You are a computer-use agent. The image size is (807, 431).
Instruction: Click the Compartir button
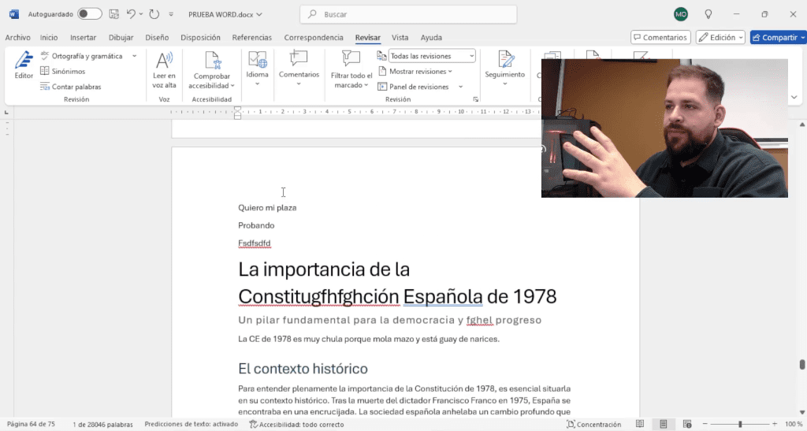click(x=777, y=37)
